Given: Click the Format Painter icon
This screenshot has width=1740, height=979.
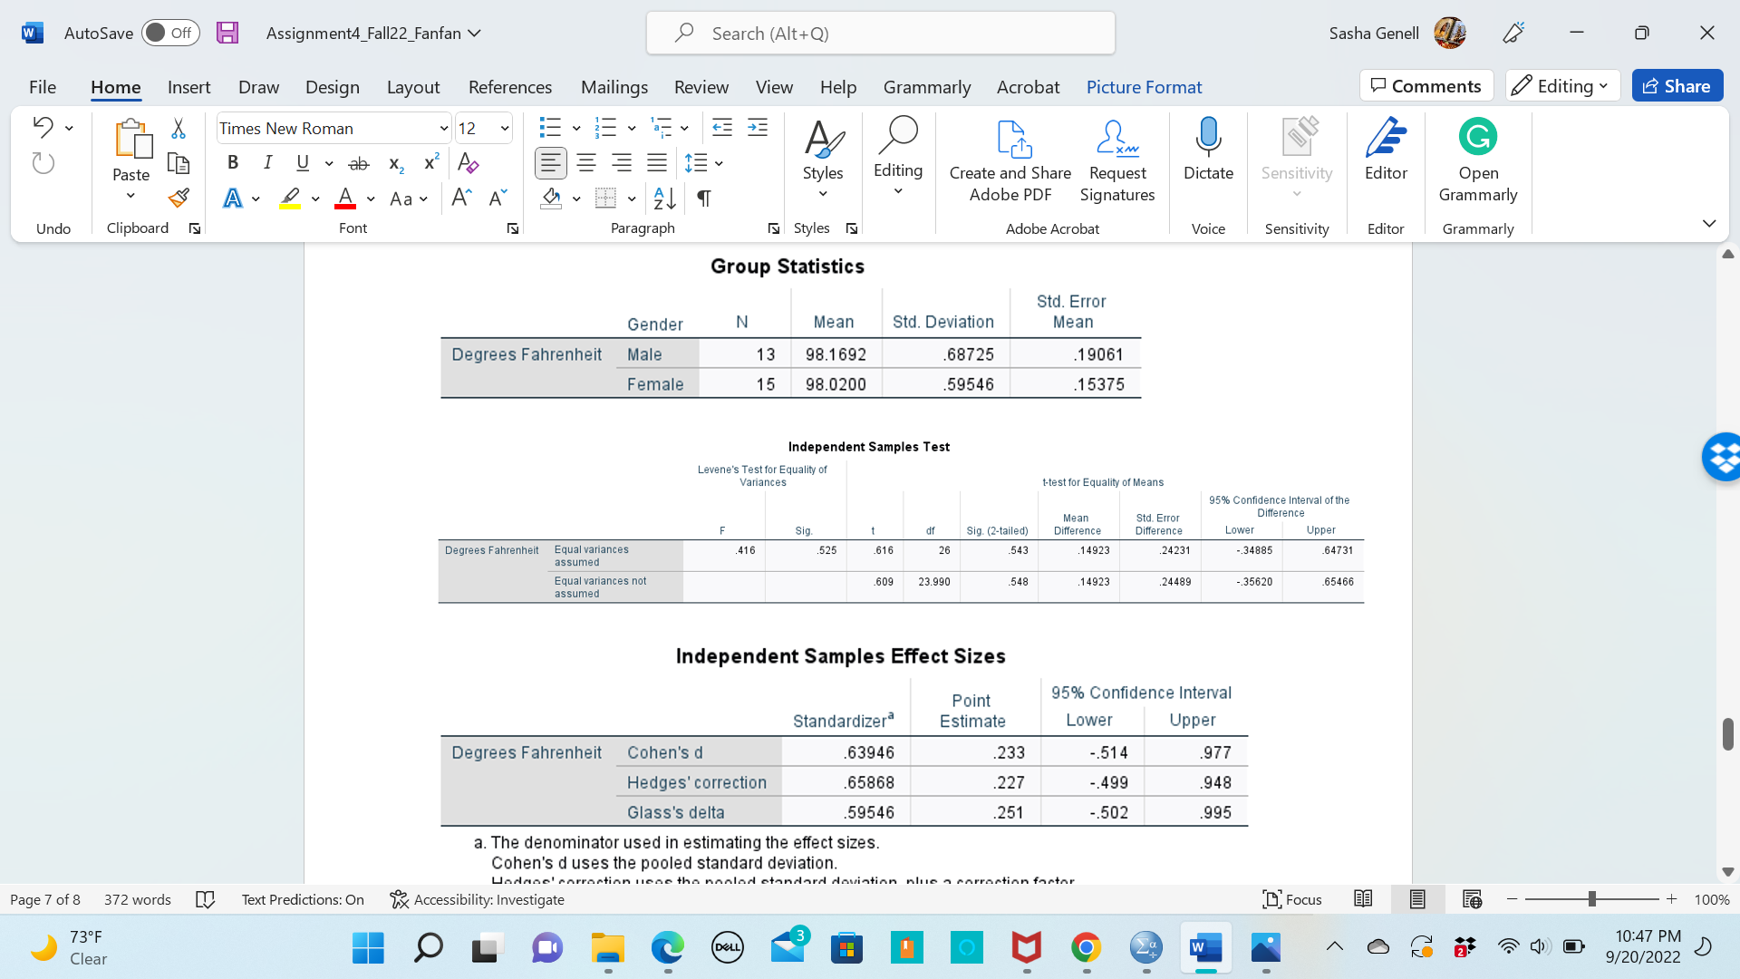Looking at the screenshot, I should pos(179,198).
